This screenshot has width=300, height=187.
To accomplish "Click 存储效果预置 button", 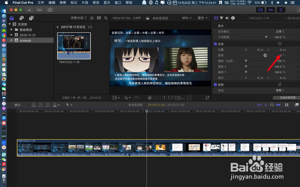I will tap(287, 98).
